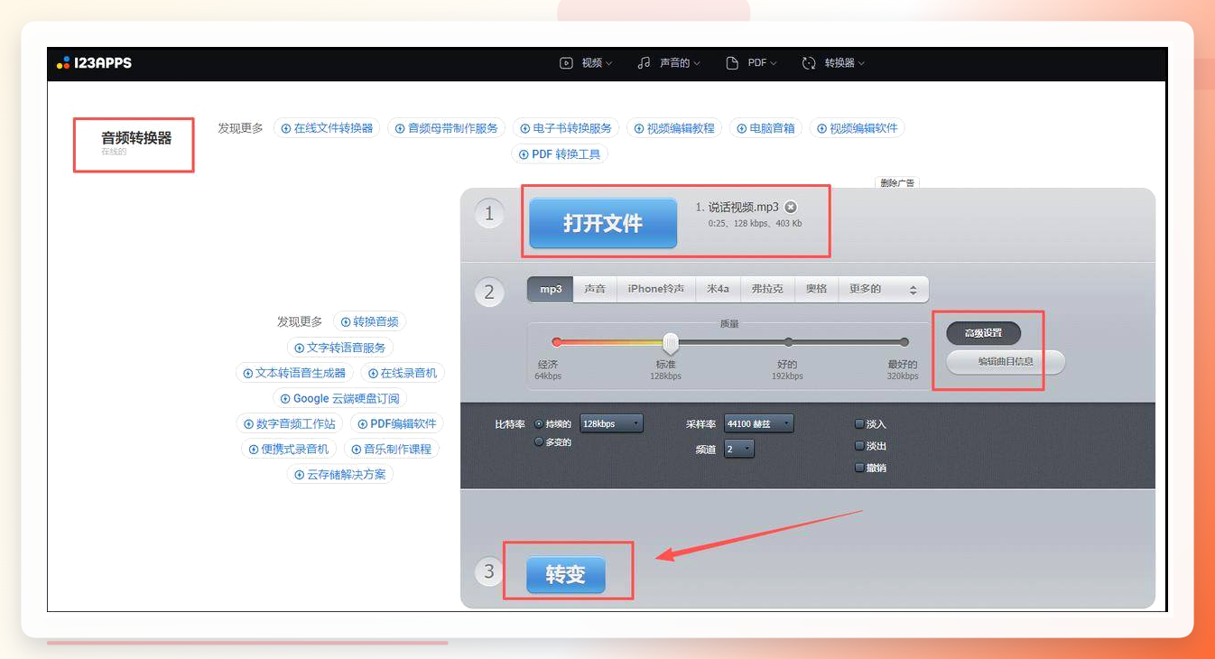Viewport: 1215px width, 659px height.
Task: Click the 打开文件 button
Action: (x=603, y=223)
